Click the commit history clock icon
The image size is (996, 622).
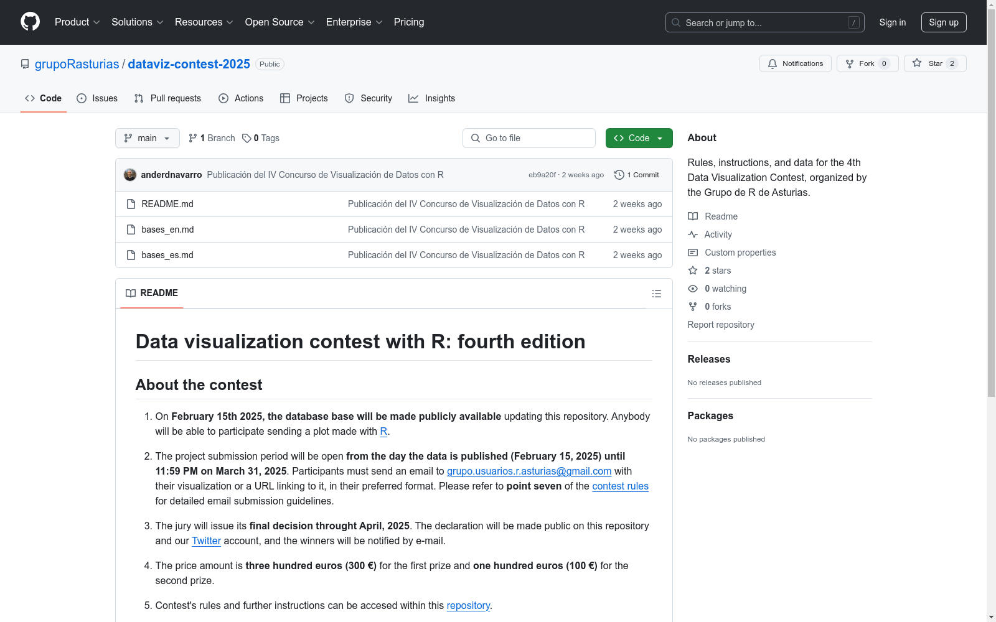tap(619, 175)
